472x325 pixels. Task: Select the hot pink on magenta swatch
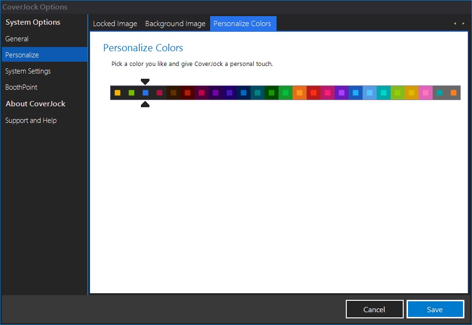click(x=327, y=93)
